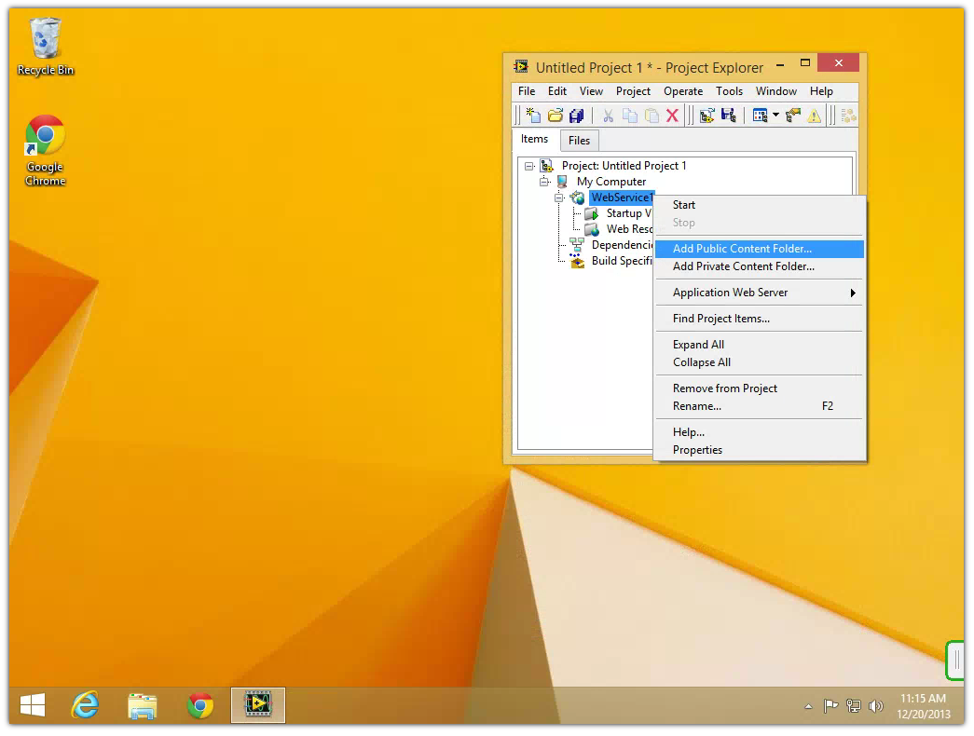
Task: Collapse the WebService1 tree node
Action: 559,198
